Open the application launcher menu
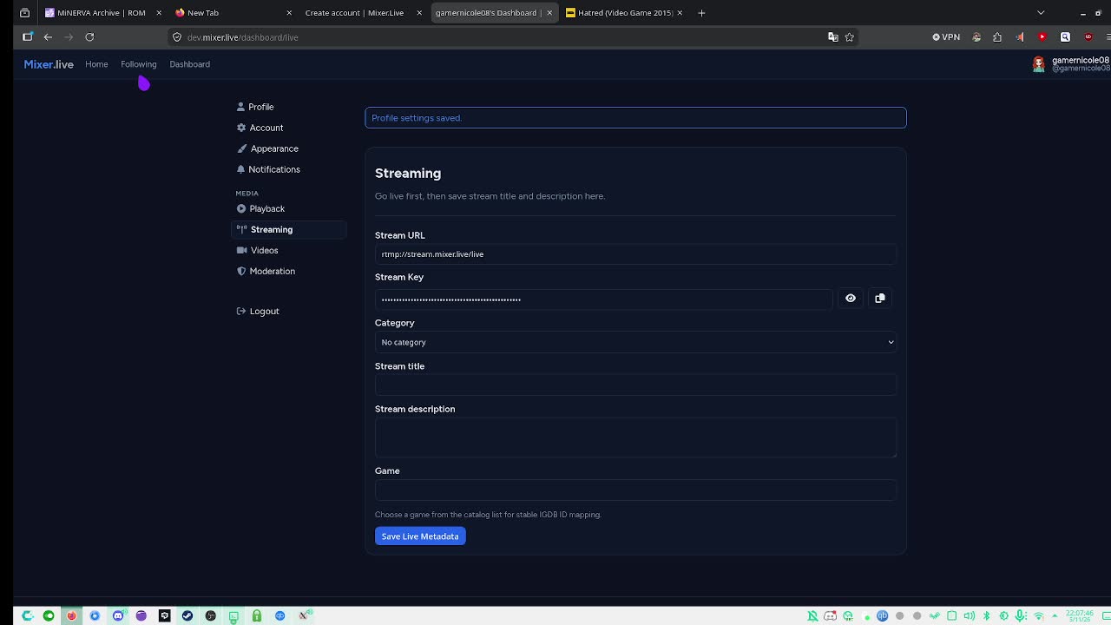 click(x=27, y=615)
